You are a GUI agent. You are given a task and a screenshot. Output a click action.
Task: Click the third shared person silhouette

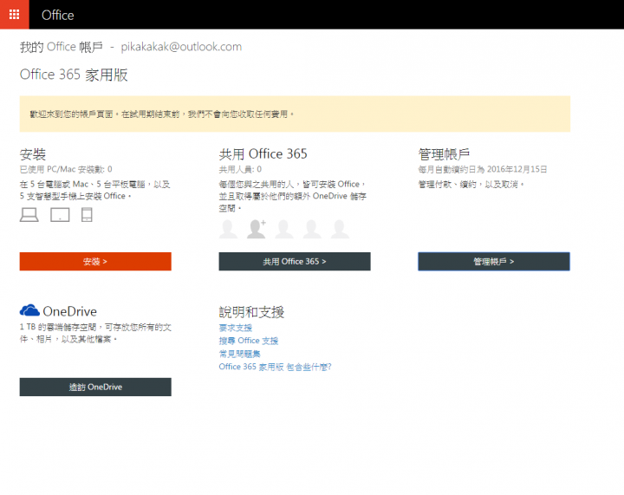coord(284,229)
